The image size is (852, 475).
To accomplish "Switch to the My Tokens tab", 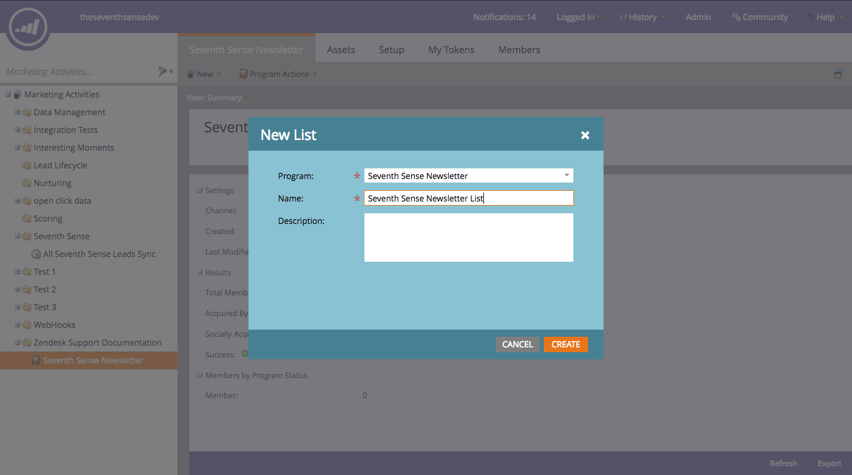I will point(451,50).
